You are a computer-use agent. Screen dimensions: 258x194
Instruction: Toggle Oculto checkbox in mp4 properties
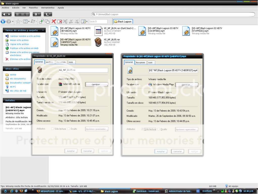[x=159, y=129]
